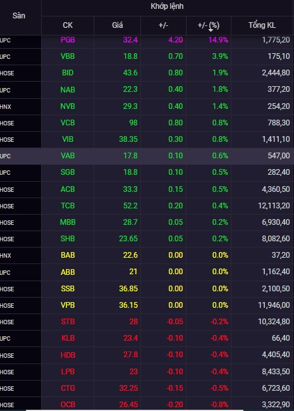
Task: Select the +/- column header
Action: coord(163,25)
